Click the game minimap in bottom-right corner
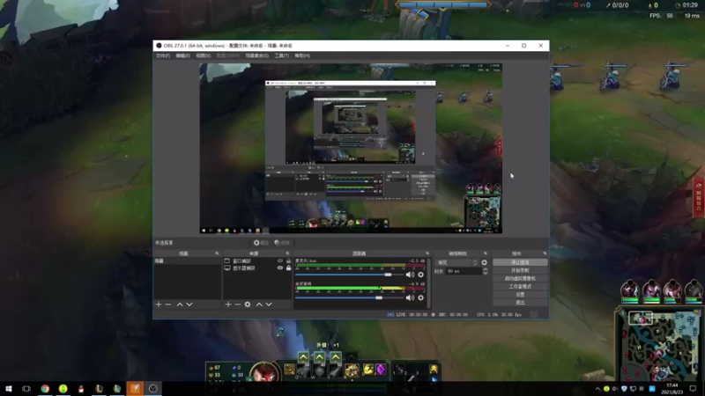 click(659, 344)
